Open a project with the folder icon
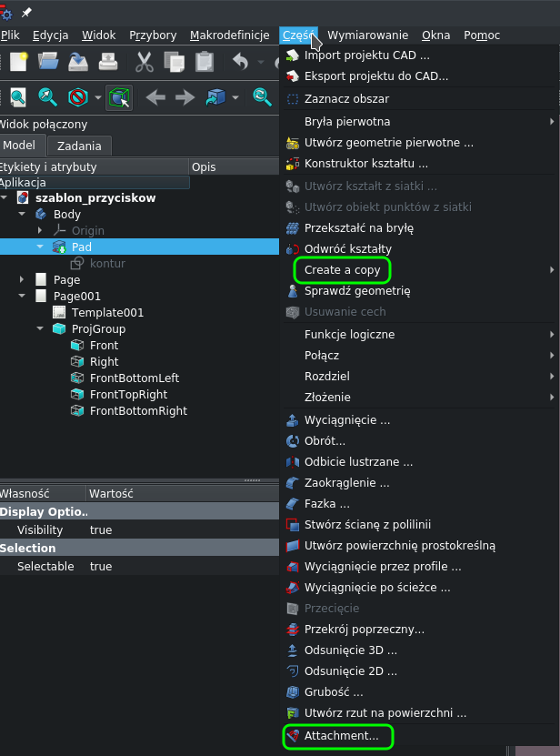560x756 pixels. [x=47, y=62]
